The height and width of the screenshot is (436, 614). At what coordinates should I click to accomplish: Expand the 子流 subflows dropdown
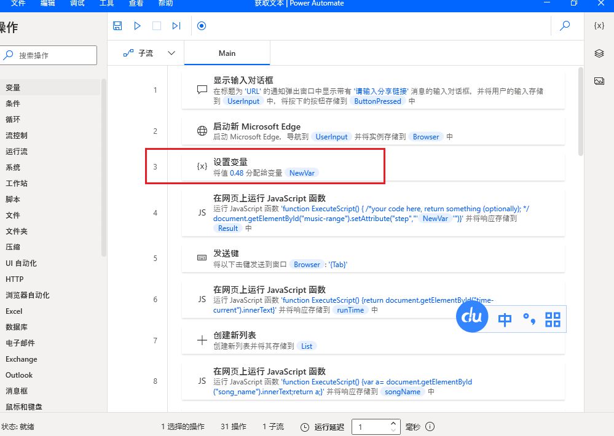point(171,53)
